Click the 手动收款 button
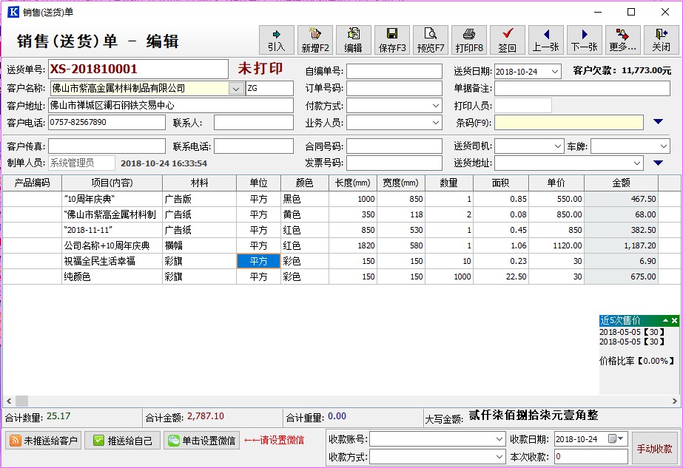 coord(654,449)
